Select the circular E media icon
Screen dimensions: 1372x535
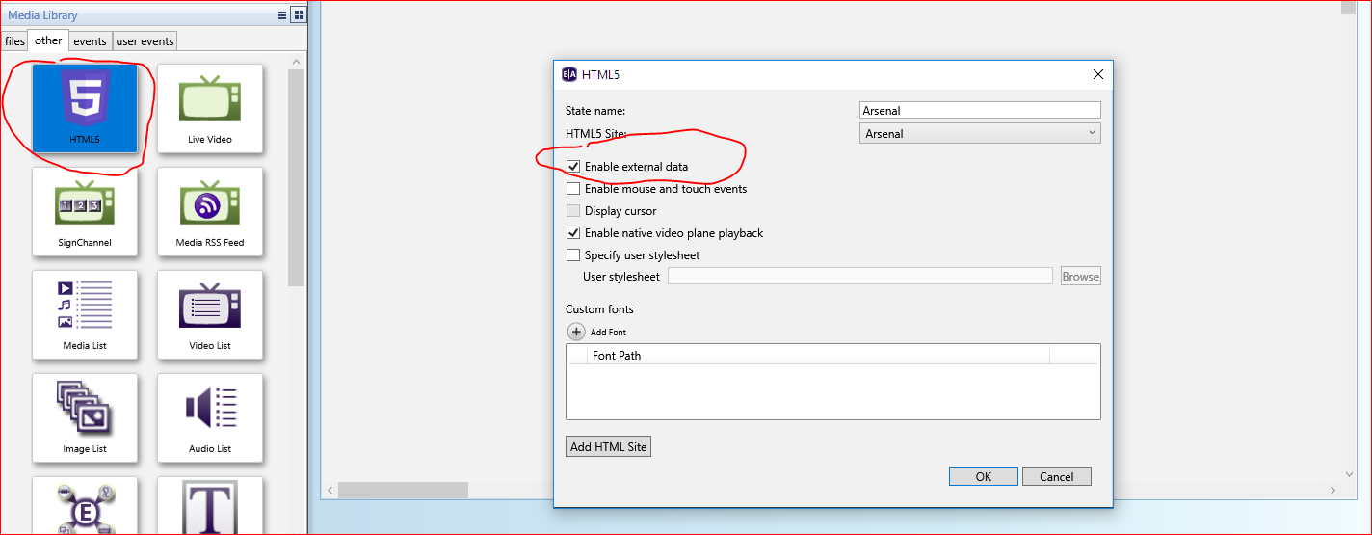85,506
